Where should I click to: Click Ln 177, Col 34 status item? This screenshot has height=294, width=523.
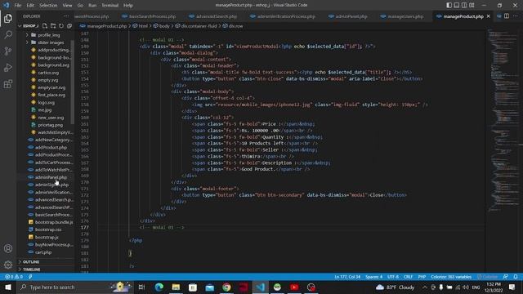click(347, 277)
